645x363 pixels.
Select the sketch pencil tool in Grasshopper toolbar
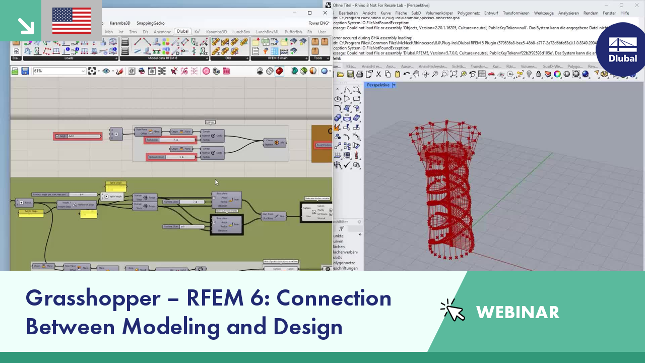[119, 71]
